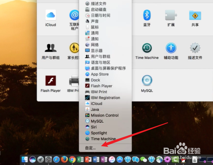Image resolution: width=213 pixels, height=165 pixels.
Task: Choose 桌面与屏幕保护程序 in the menu
Action: click(105, 68)
